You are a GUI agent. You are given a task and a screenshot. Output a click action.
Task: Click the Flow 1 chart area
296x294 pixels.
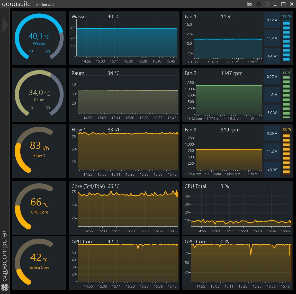128,151
